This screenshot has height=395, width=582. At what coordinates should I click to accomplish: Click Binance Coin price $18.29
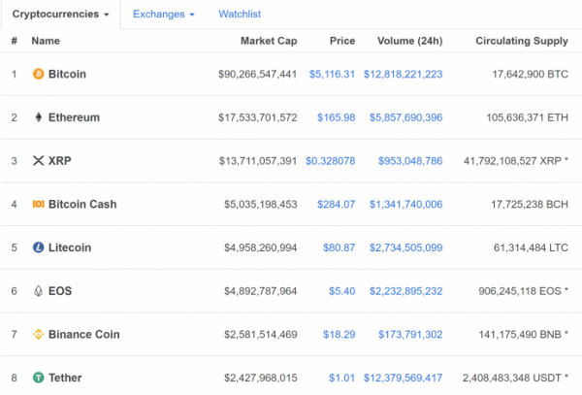(x=339, y=335)
